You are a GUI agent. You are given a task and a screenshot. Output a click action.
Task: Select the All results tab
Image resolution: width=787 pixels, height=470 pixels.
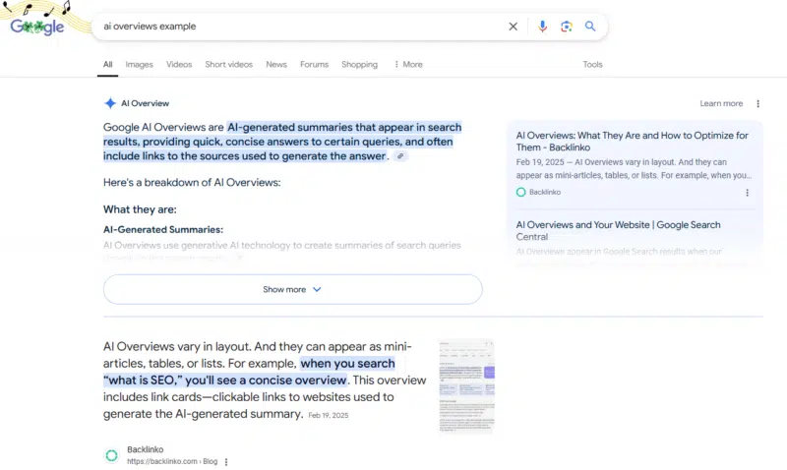(107, 64)
